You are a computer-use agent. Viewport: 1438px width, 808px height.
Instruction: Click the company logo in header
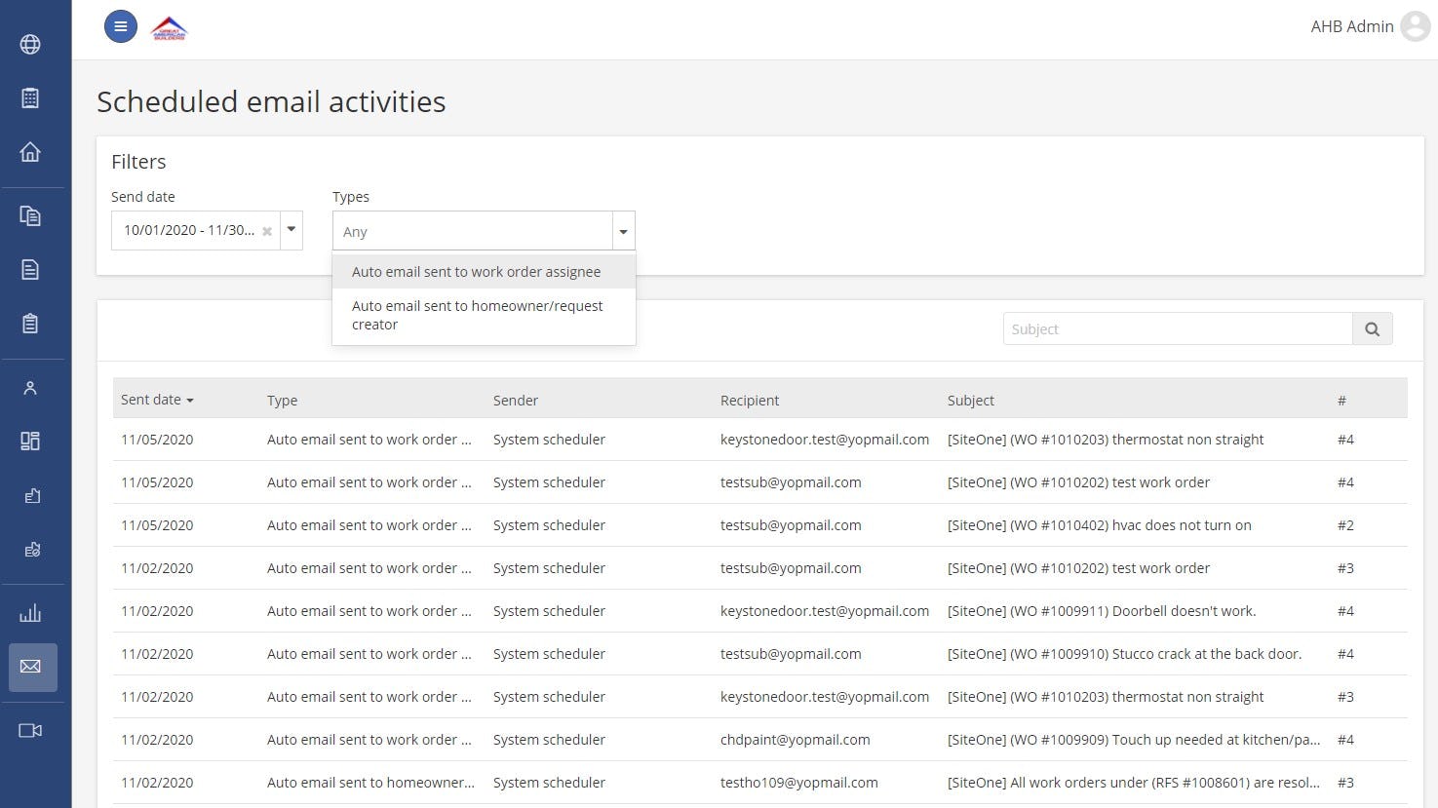170,28
